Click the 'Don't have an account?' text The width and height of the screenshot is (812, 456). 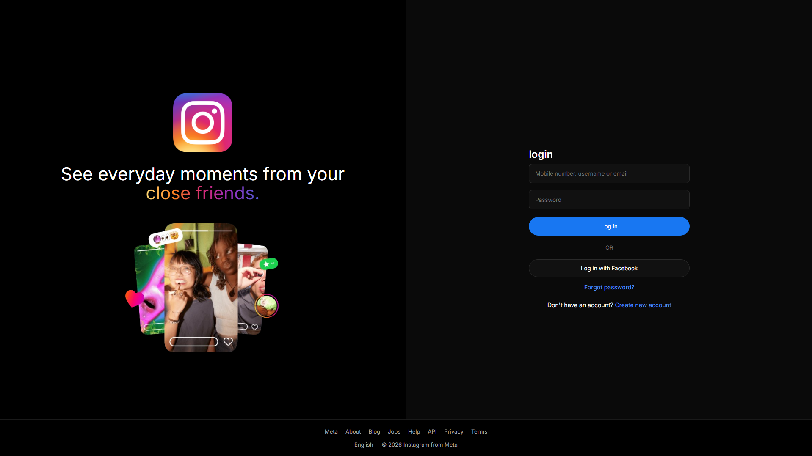click(580, 305)
